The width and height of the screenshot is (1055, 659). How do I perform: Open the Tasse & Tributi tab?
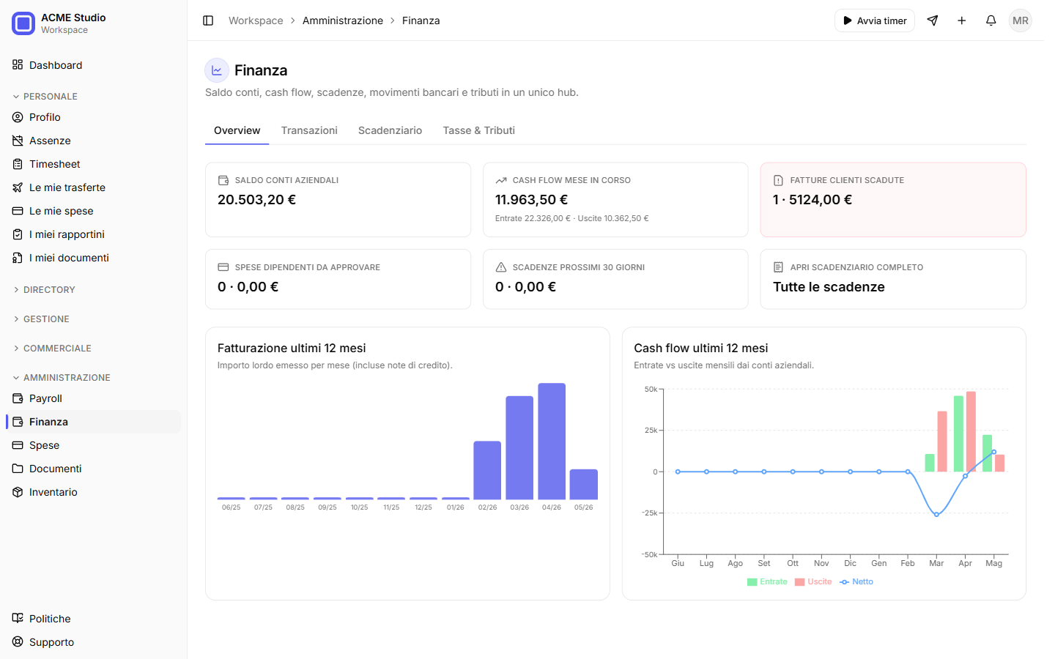(x=478, y=130)
